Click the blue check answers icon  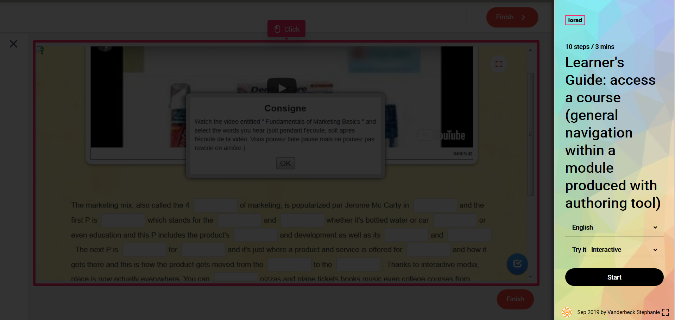pos(517,264)
